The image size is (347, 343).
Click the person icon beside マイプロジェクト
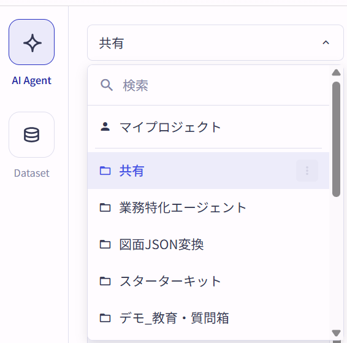point(105,127)
